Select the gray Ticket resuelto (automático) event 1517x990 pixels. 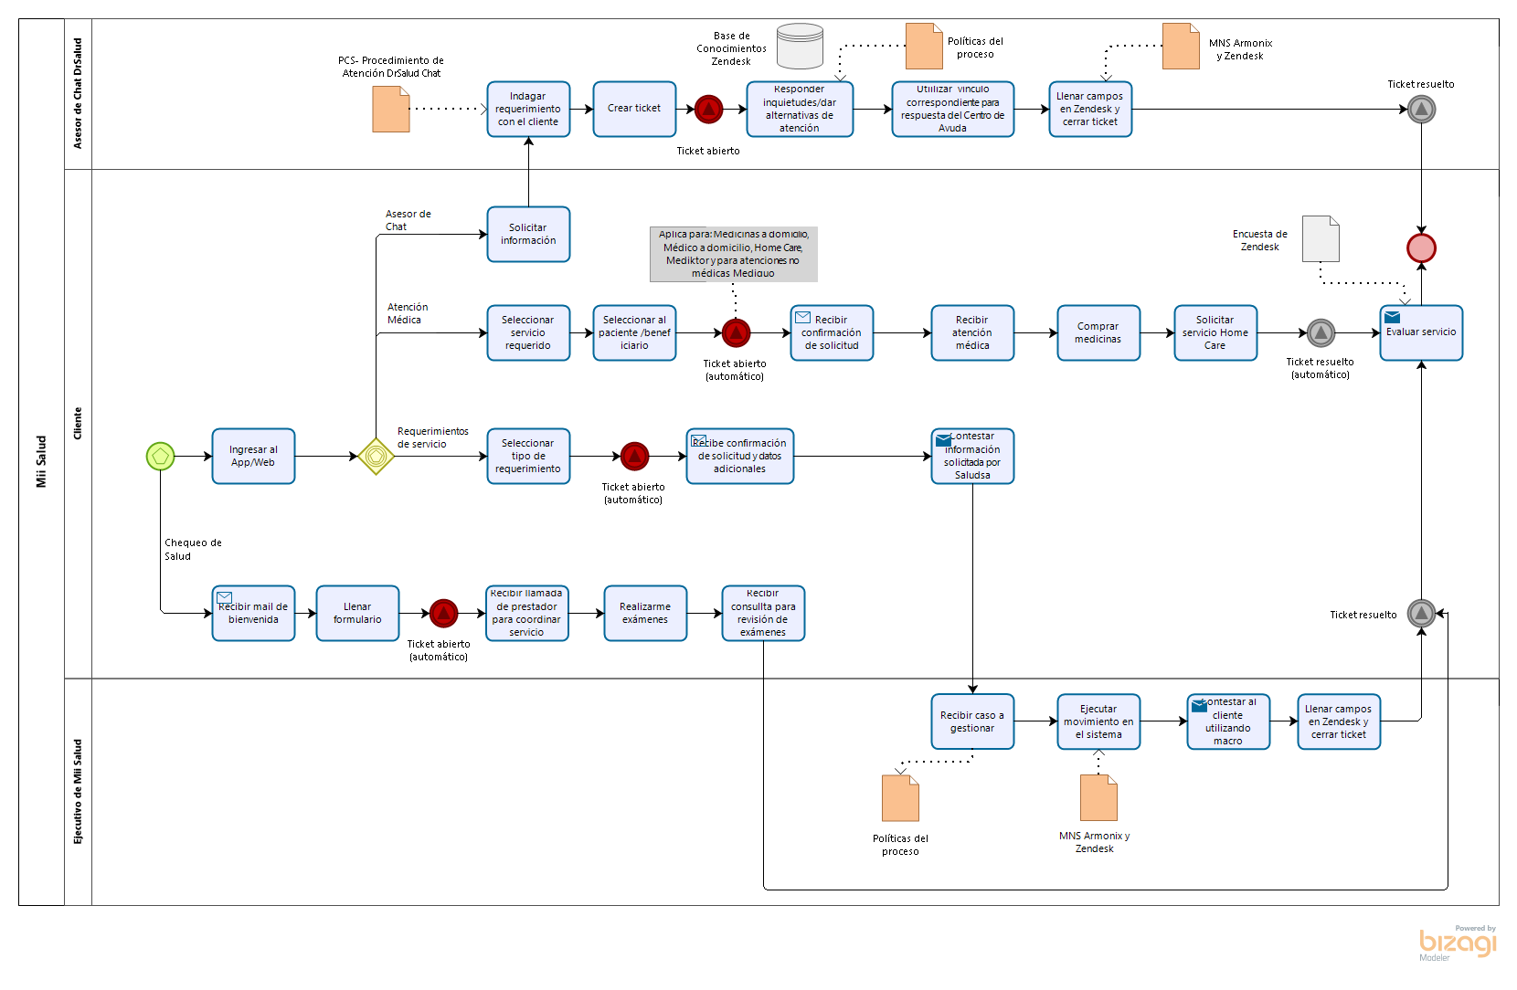(x=1321, y=332)
